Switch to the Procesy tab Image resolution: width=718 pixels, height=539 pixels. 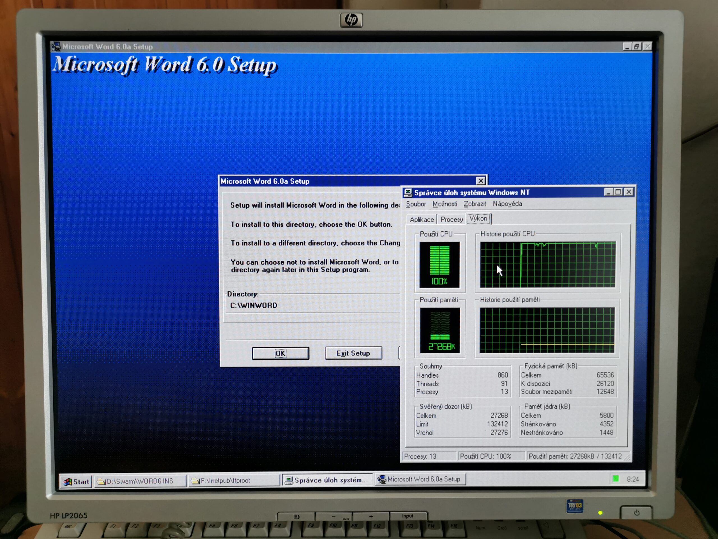452,220
